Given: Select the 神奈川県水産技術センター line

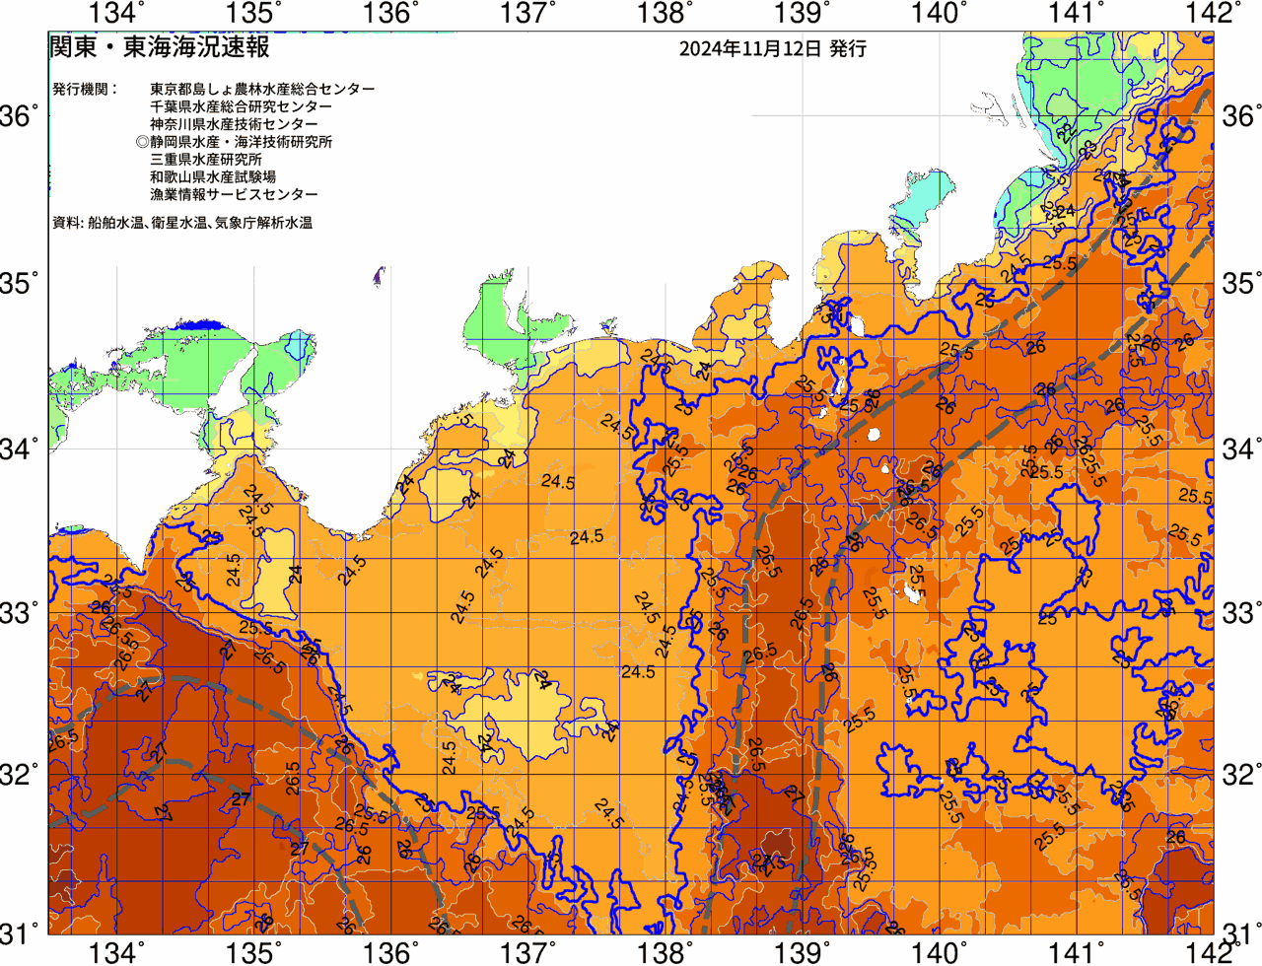Looking at the screenshot, I should coord(234,124).
